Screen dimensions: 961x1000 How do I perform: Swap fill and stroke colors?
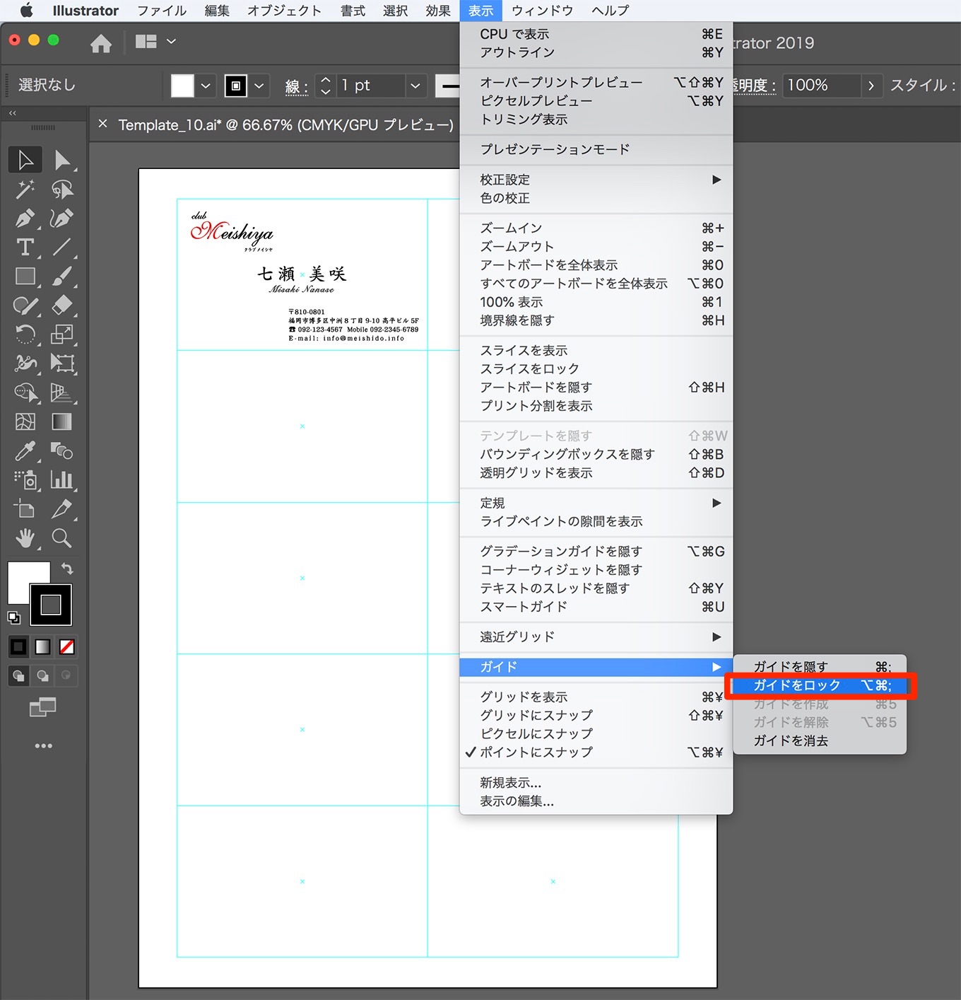67,569
